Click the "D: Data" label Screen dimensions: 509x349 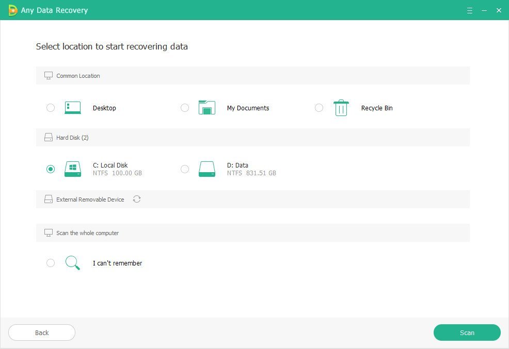237,165
